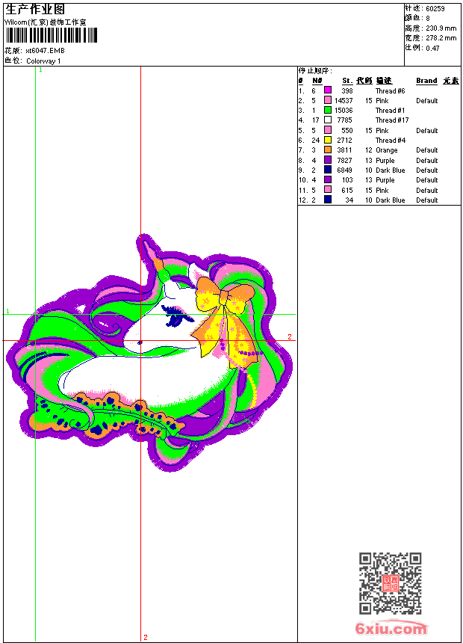The image size is (463, 643).
Task: Select stitch count value 3811
Action: click(345, 150)
